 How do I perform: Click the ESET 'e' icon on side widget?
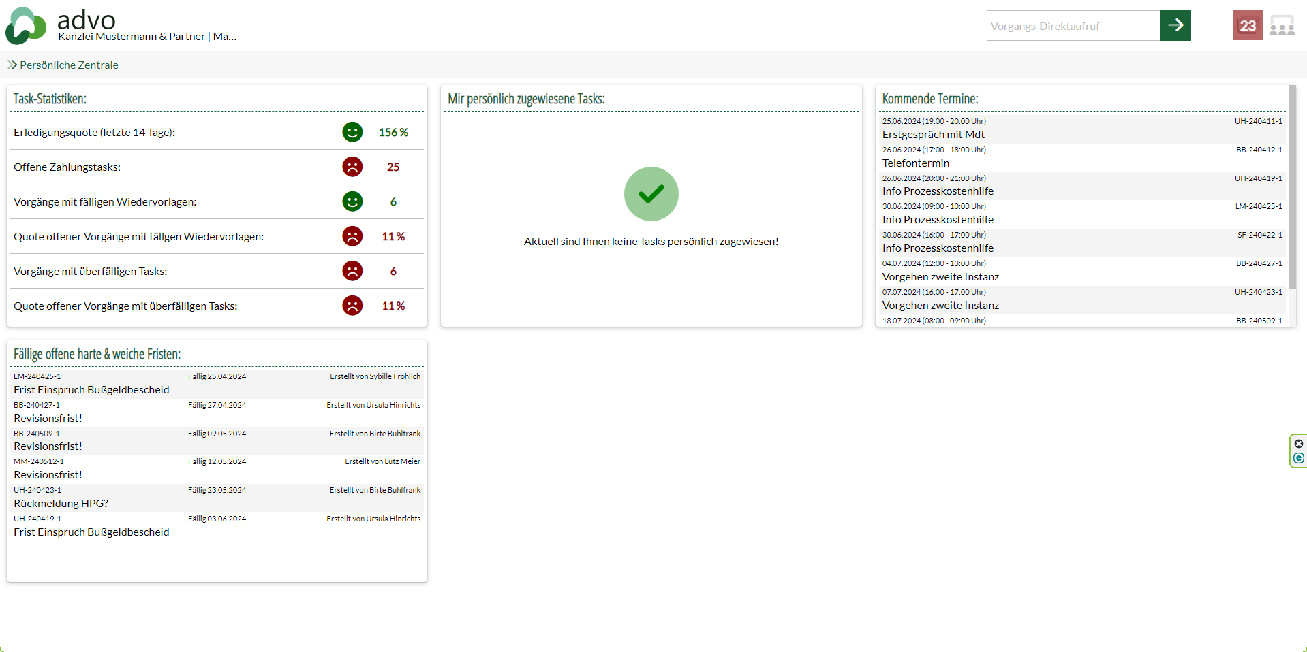pyautogui.click(x=1299, y=459)
